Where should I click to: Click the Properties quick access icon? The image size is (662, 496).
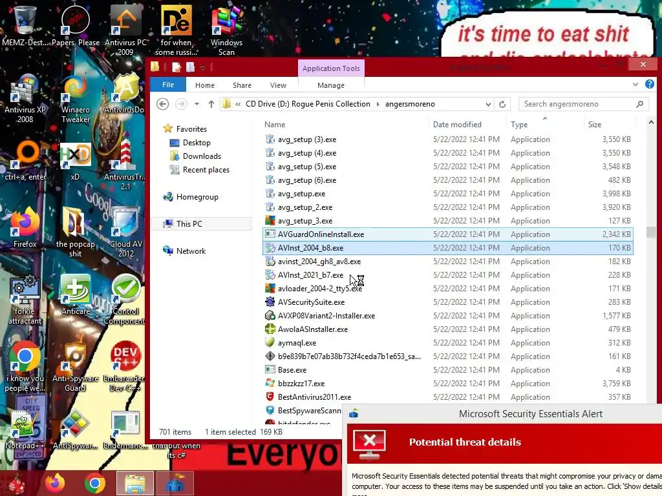(x=176, y=67)
